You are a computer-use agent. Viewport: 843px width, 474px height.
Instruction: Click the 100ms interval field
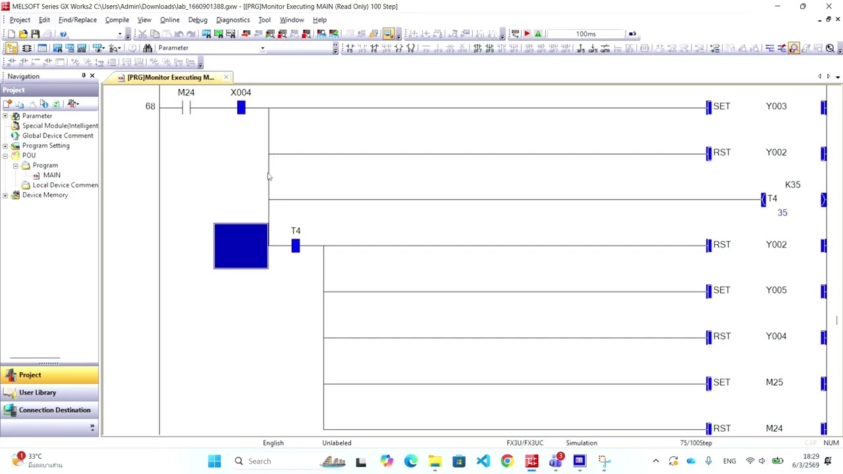point(585,34)
